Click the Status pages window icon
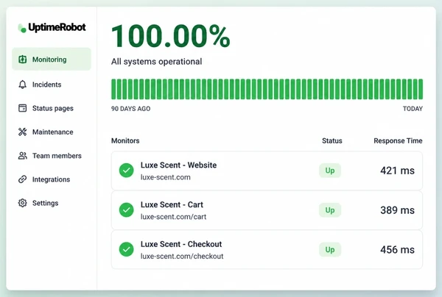442x297 pixels. pyautogui.click(x=23, y=108)
